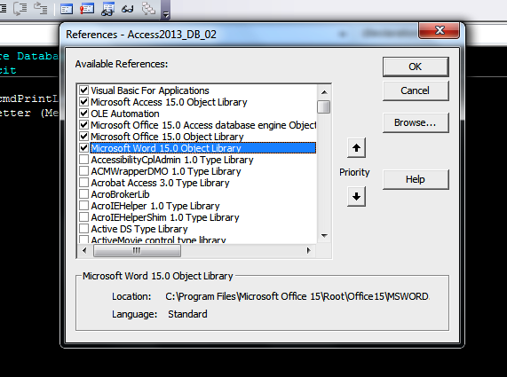The width and height of the screenshot is (507, 377).
Task: Move reference down with Priority down arrow
Action: [356, 196]
